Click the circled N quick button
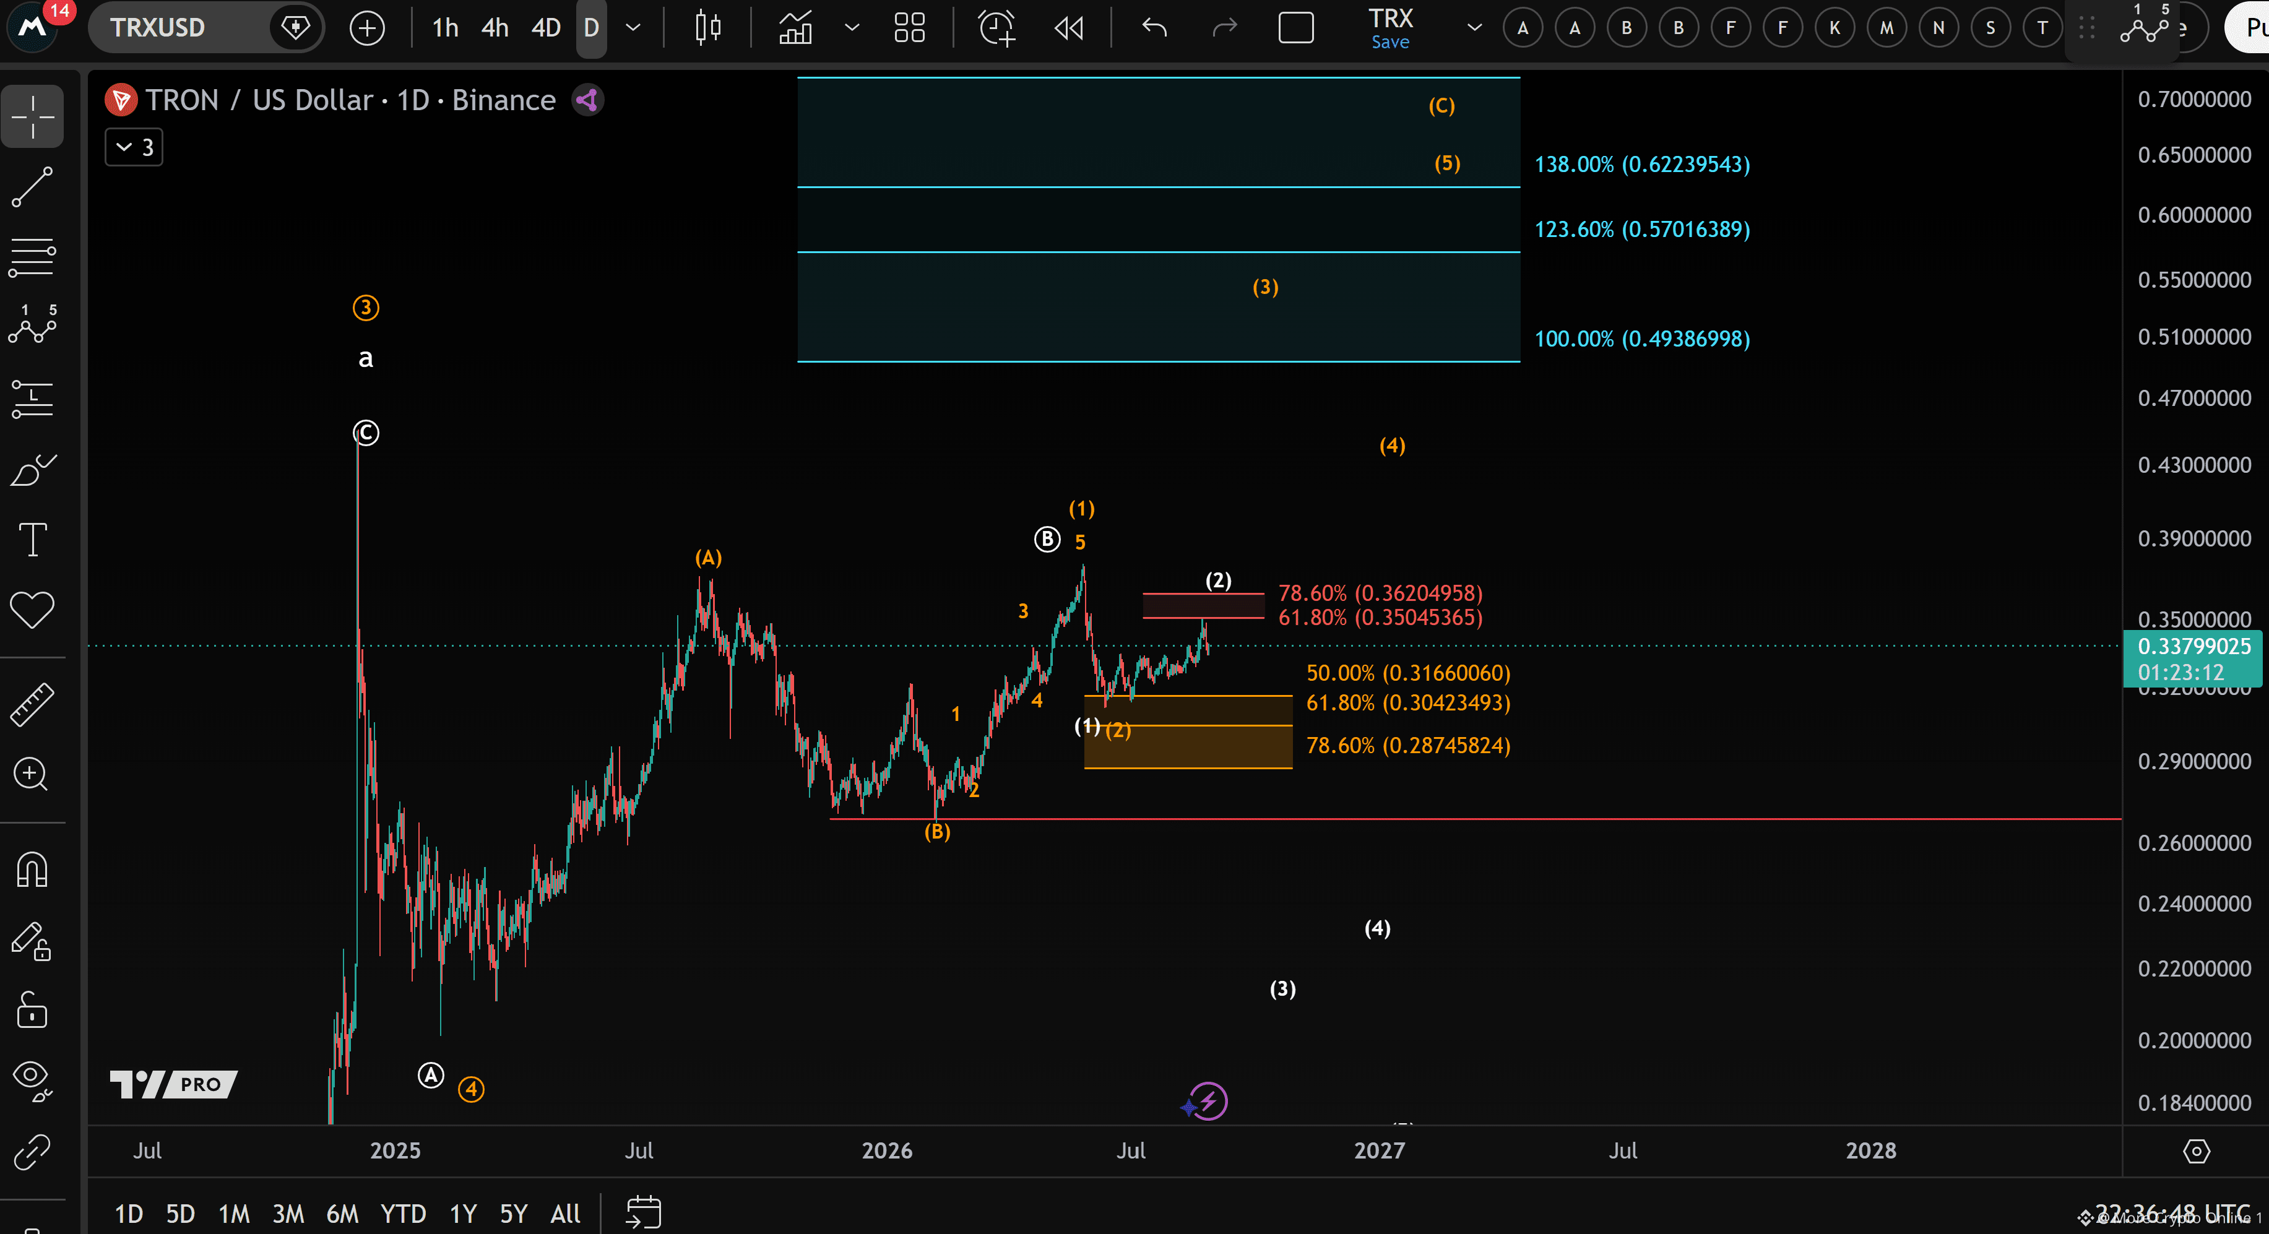 click(1938, 28)
